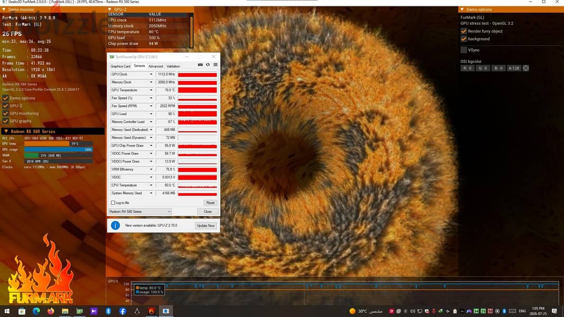Open Assassin's Creed icon in taskbar
Screen dimensions: 564x317
click(x=137, y=311)
